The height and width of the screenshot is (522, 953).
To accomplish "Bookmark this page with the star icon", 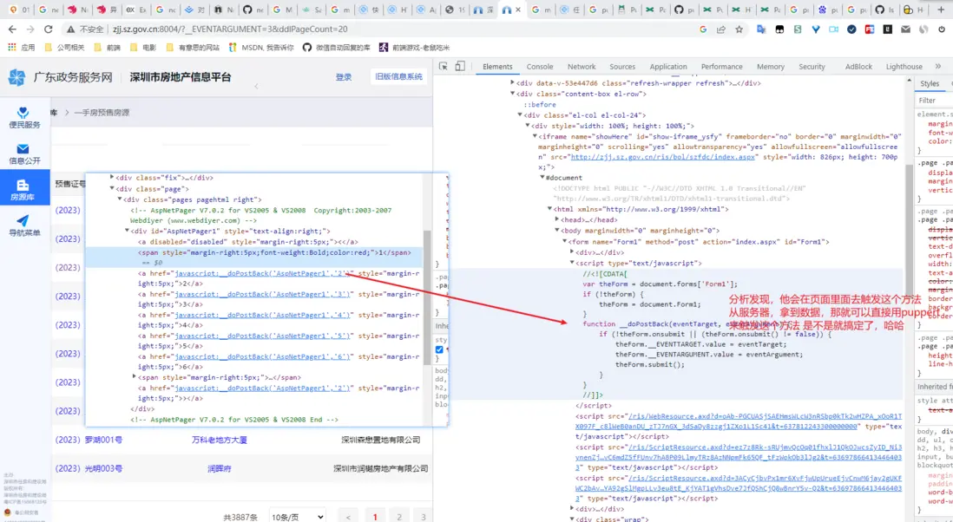I will [739, 29].
